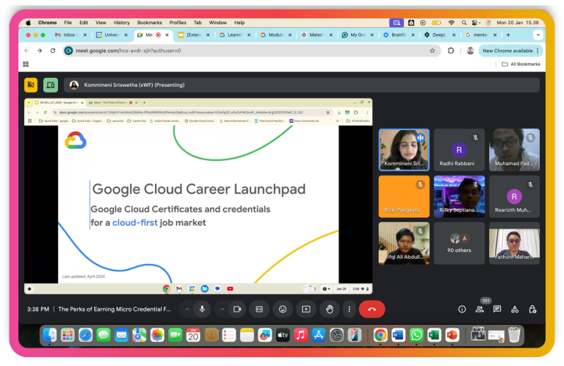Open the History menu in menu bar
The height and width of the screenshot is (366, 564).
pos(122,22)
